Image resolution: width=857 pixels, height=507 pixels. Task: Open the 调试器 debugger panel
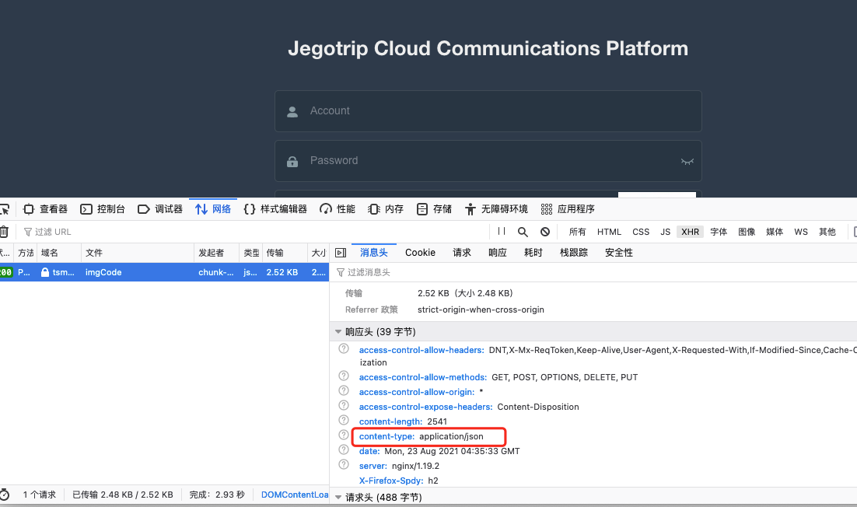[160, 209]
